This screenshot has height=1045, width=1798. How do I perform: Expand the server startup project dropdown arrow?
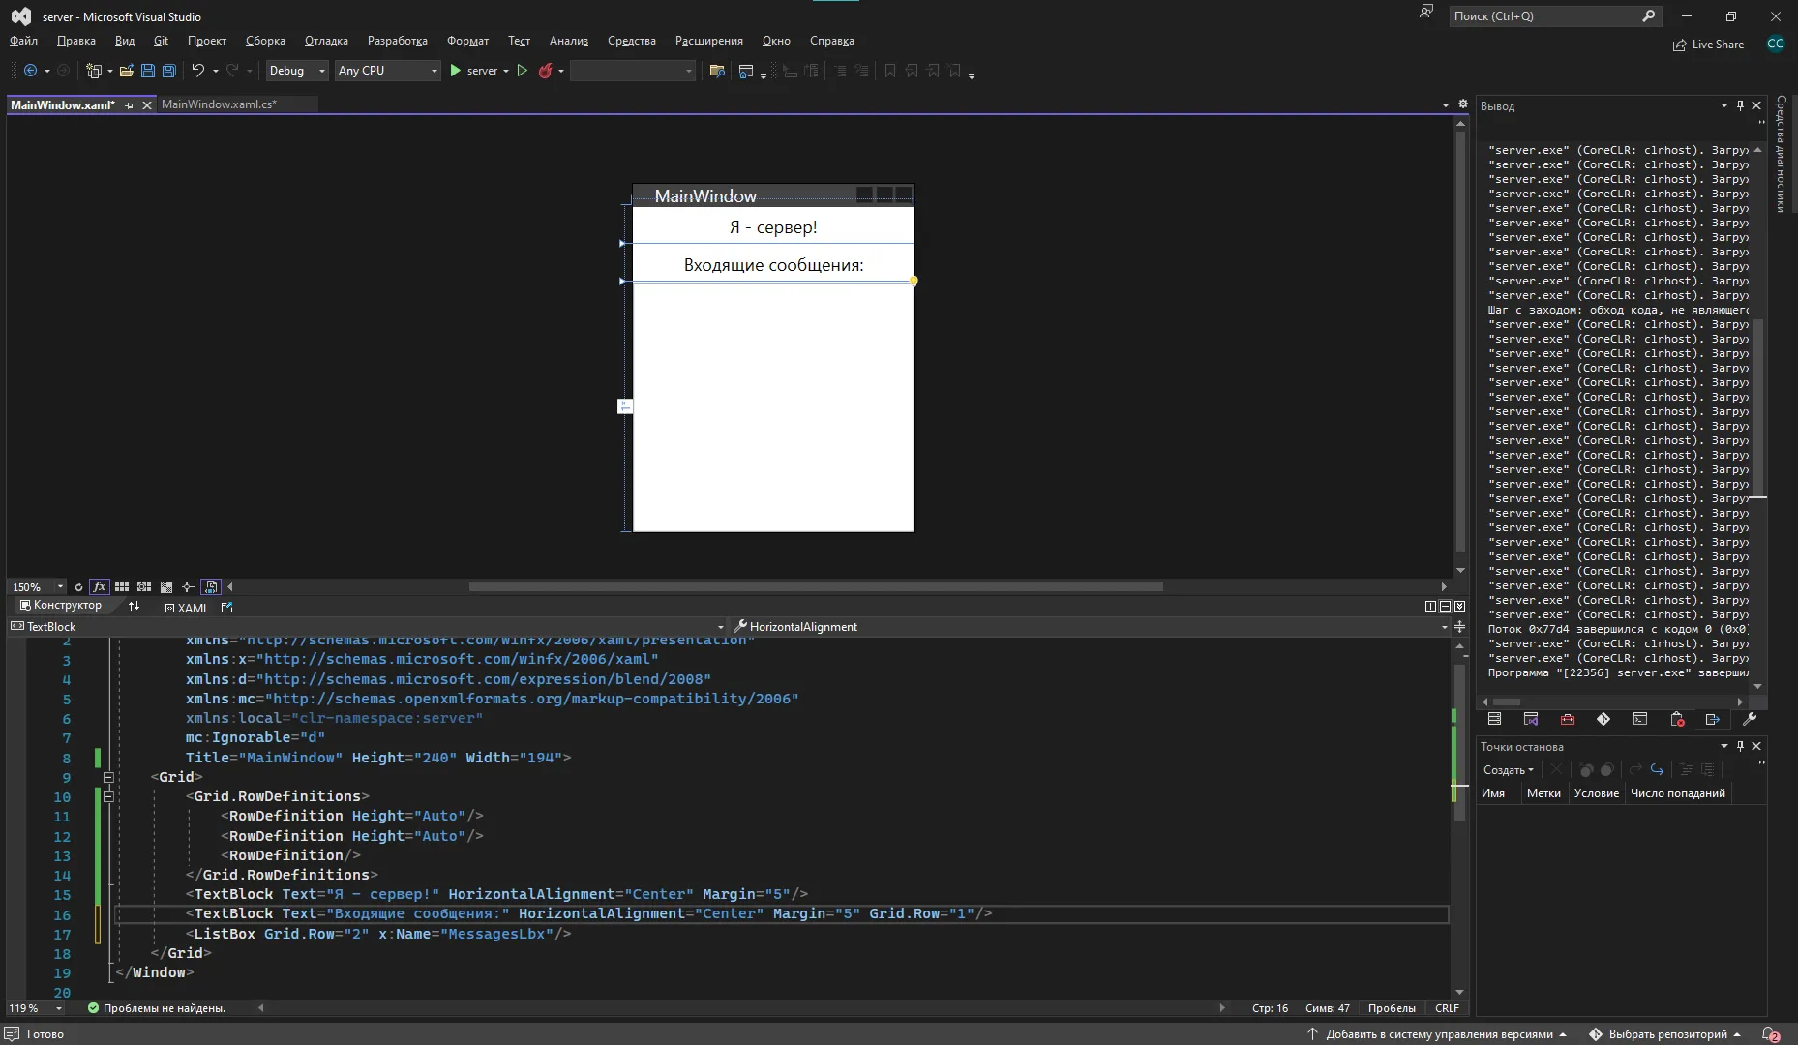506,71
